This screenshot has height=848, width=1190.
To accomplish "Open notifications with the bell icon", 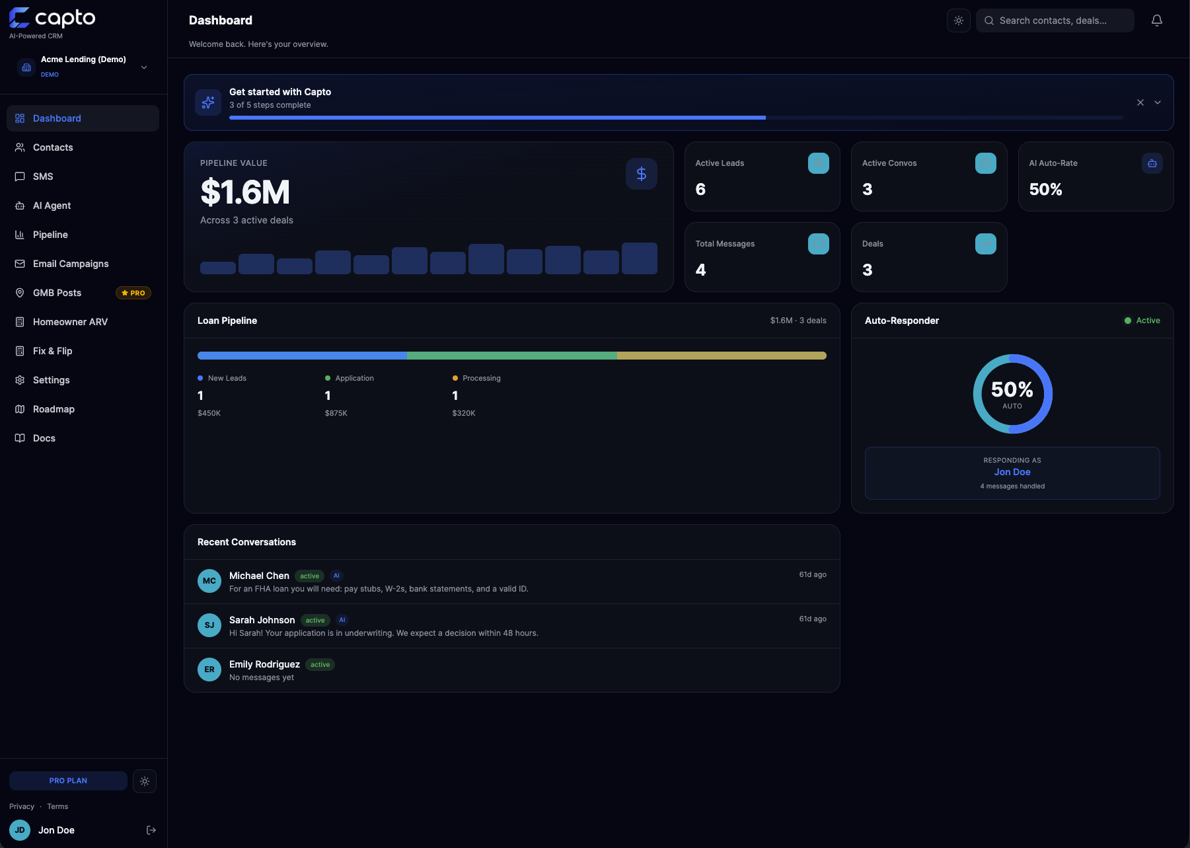I will click(x=1157, y=20).
